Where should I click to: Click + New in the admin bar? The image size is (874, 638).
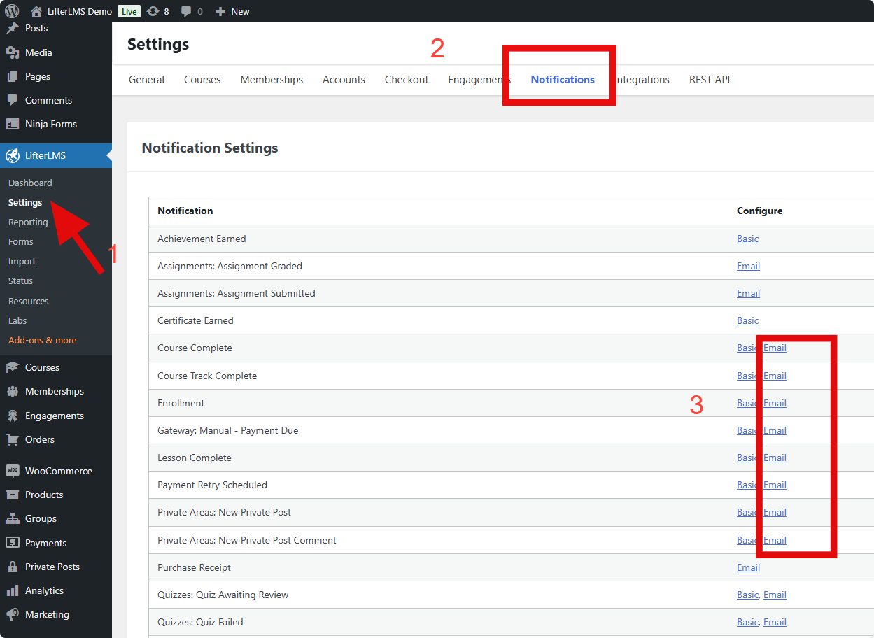[x=232, y=10]
